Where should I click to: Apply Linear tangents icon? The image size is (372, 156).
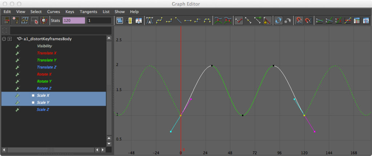tap(178, 21)
